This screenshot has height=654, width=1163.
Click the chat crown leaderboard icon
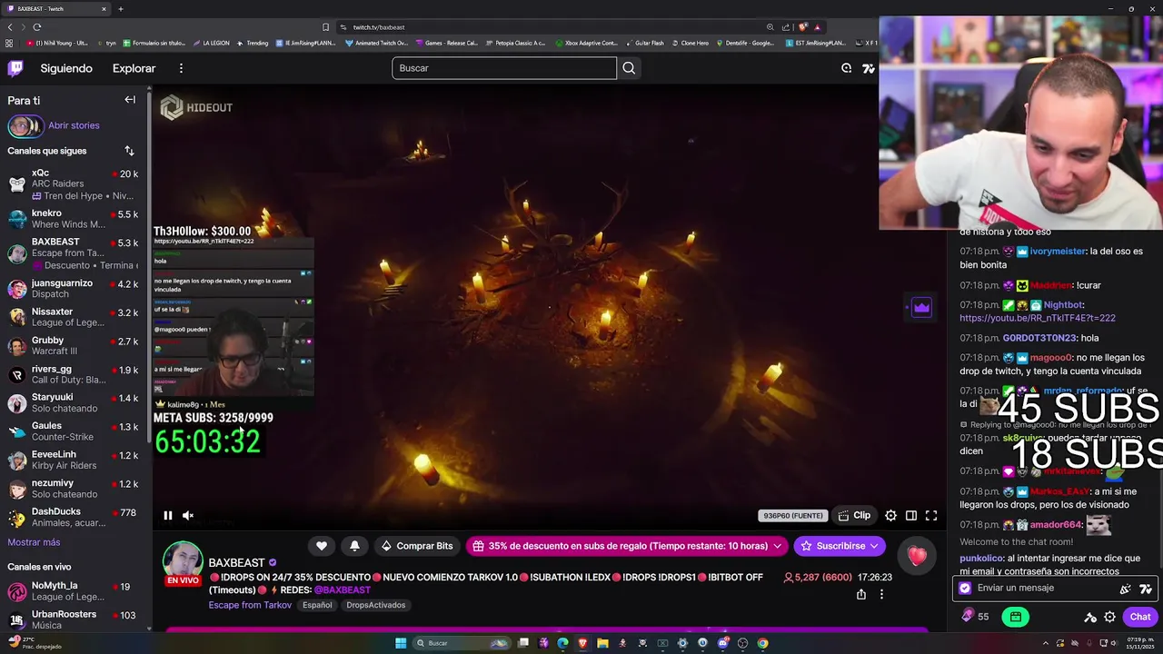921,308
